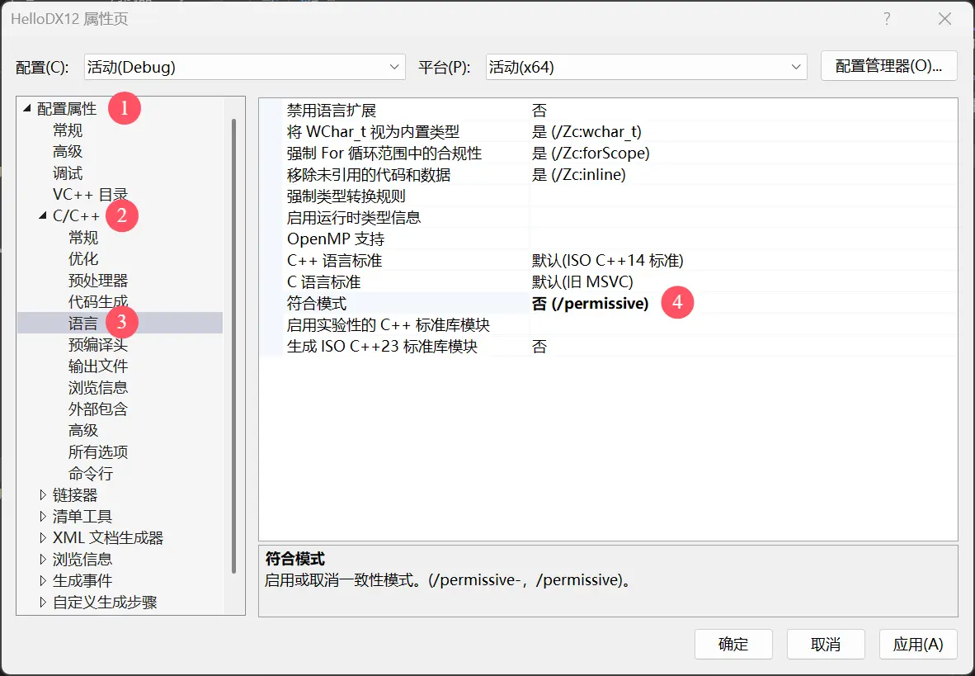Expand the 生成事件 node
Image resolution: width=975 pixels, height=676 pixels.
pyautogui.click(x=42, y=580)
